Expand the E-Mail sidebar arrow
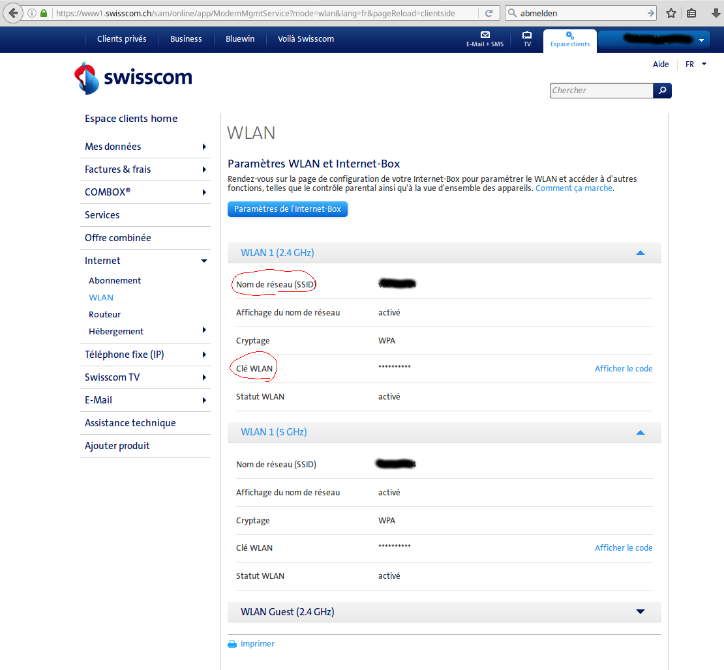Viewport: 724px width, 670px height. coord(204,400)
